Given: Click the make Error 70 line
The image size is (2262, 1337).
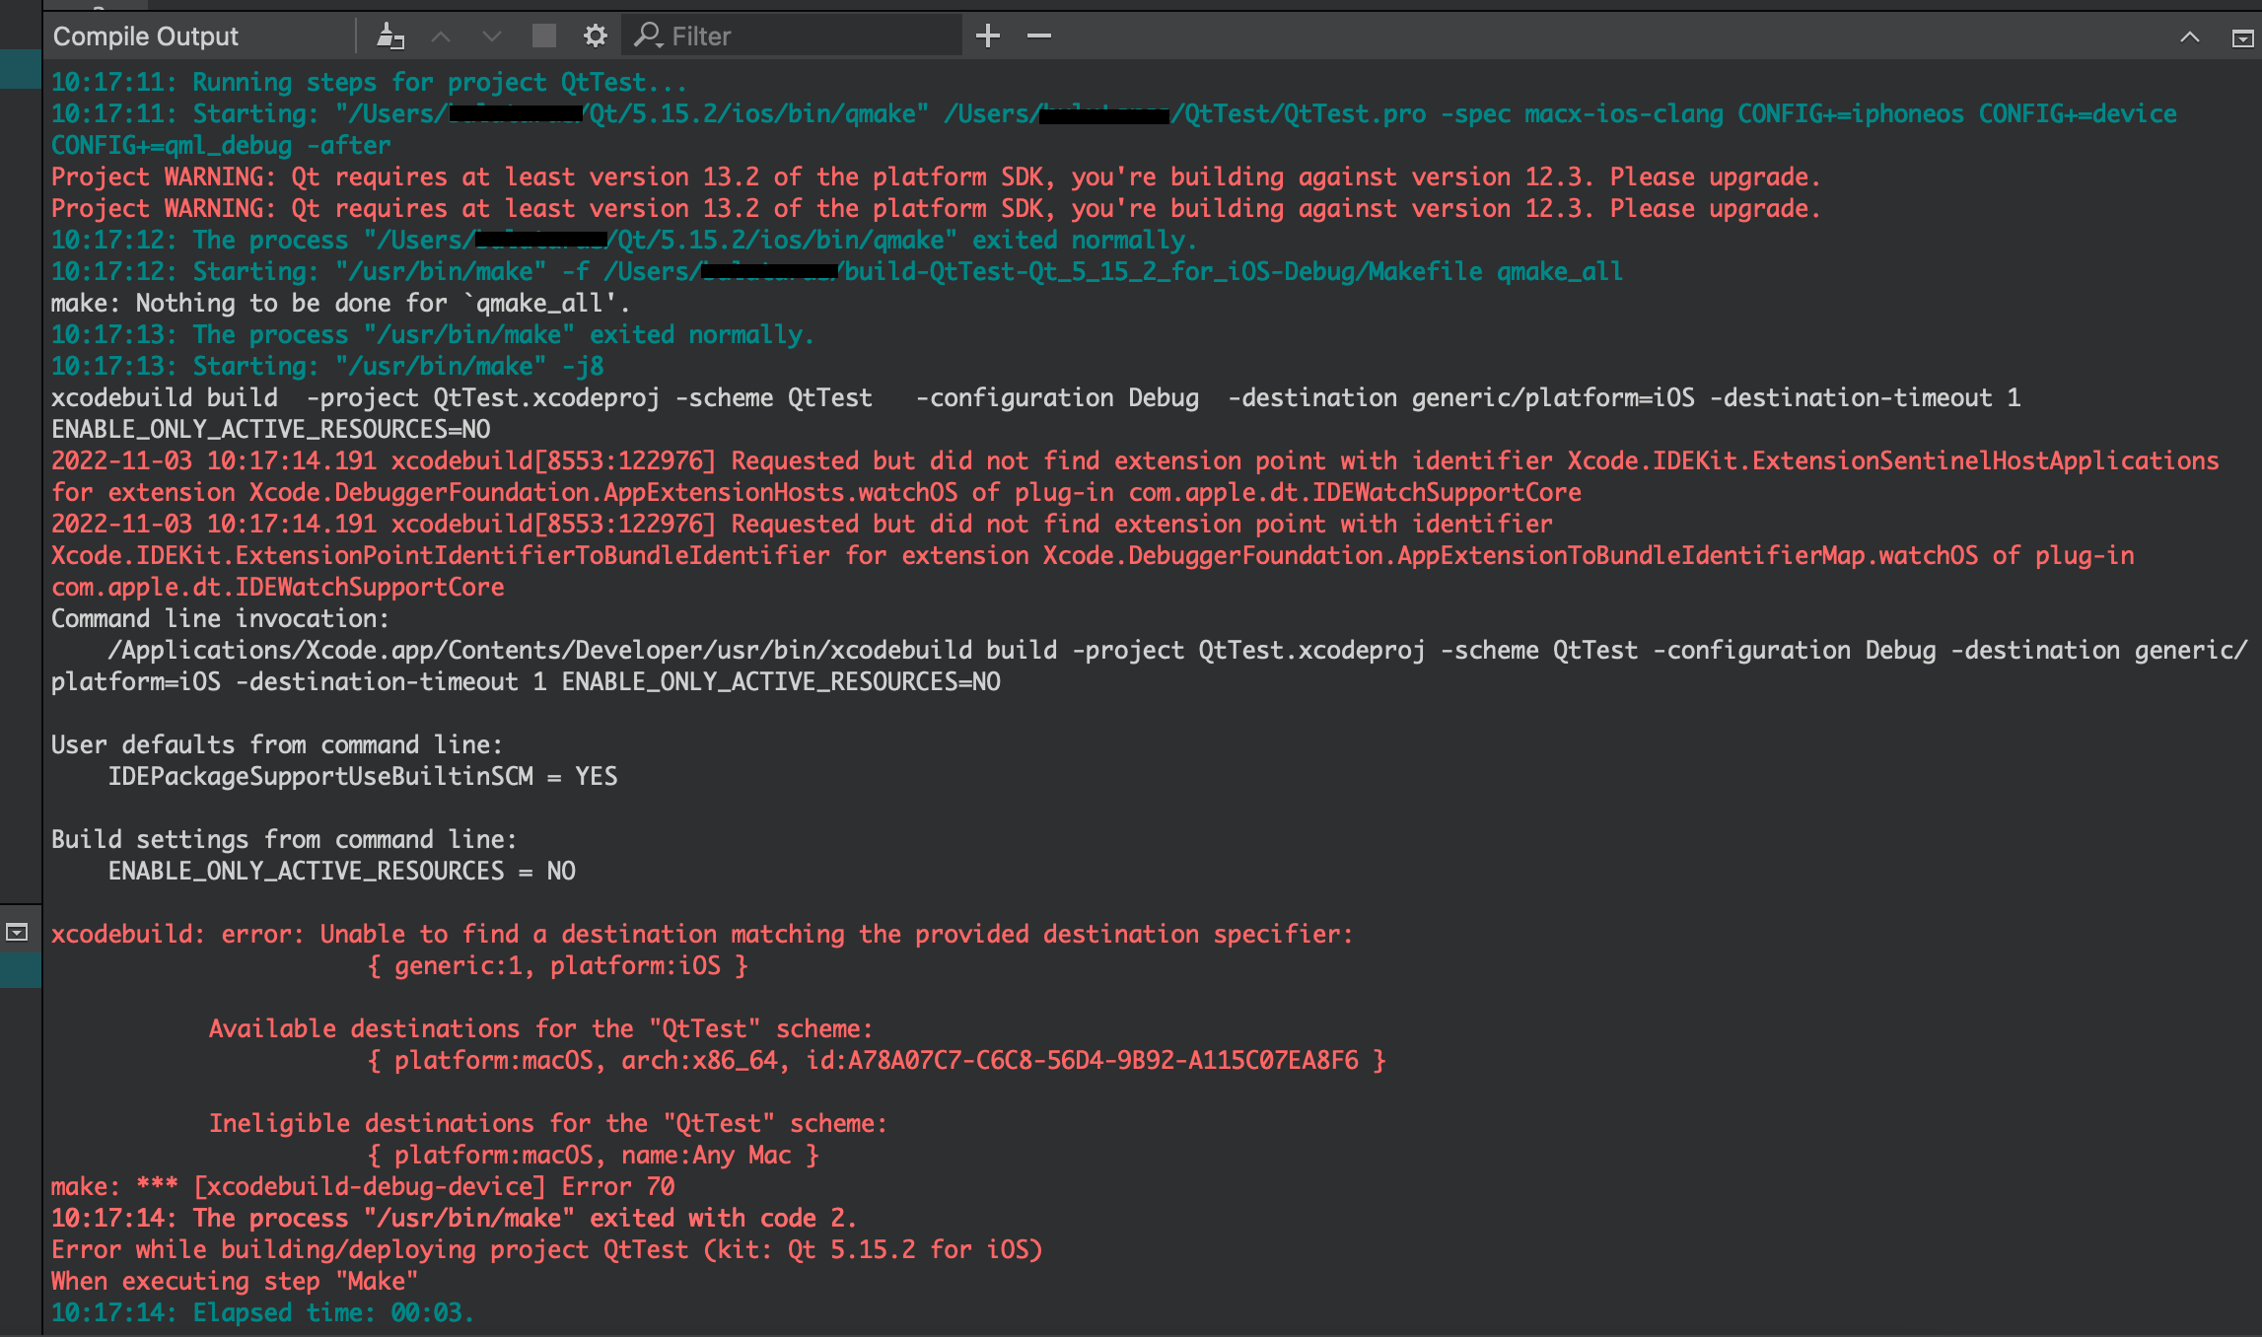Looking at the screenshot, I should [363, 1186].
